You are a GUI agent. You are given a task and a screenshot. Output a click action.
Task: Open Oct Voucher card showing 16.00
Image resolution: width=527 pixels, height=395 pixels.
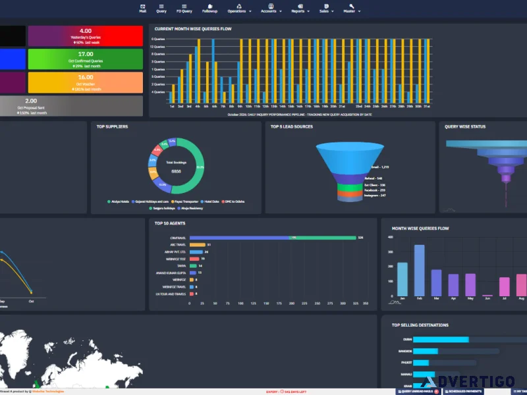86,82
